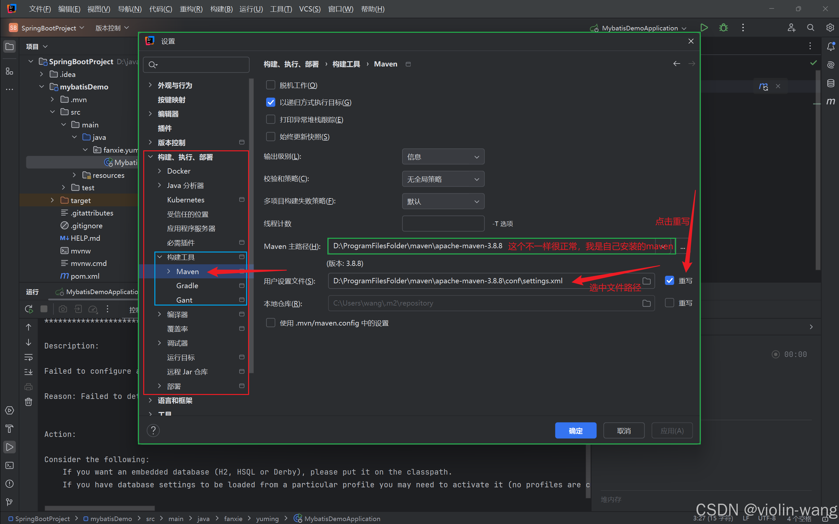Uncheck 重写 for user settings file
The width and height of the screenshot is (839, 524).
pos(670,281)
